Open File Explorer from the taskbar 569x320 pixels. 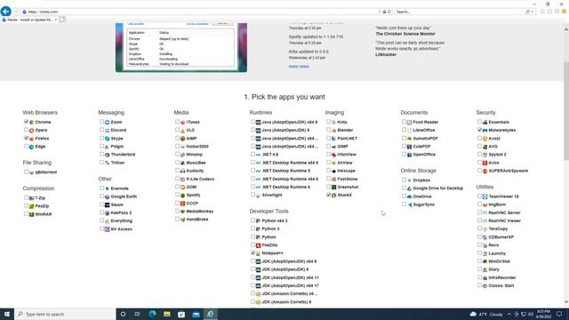167,314
